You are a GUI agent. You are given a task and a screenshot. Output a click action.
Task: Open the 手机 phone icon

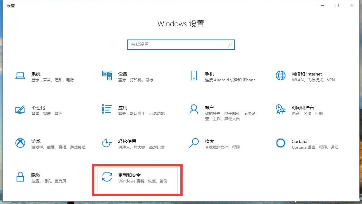(194, 75)
